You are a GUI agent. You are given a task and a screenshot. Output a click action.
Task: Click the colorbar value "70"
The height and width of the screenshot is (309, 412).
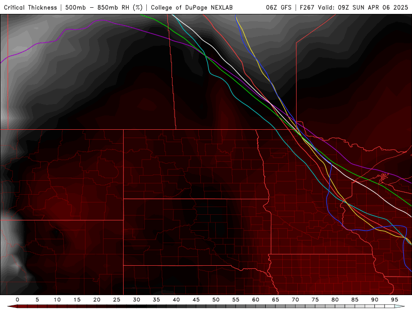pyautogui.click(x=295, y=300)
